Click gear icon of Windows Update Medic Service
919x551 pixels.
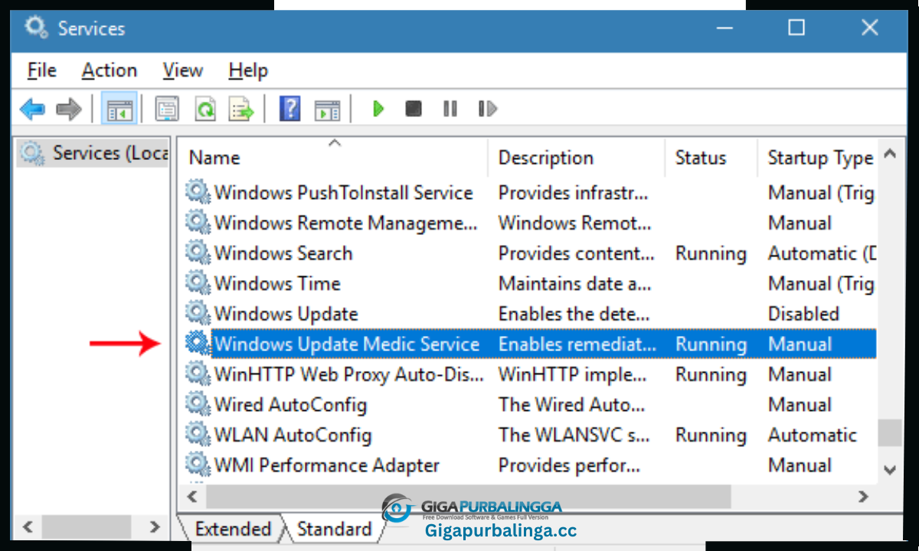point(198,344)
